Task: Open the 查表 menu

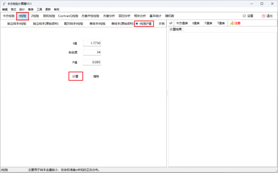Action: [x=31, y=9]
